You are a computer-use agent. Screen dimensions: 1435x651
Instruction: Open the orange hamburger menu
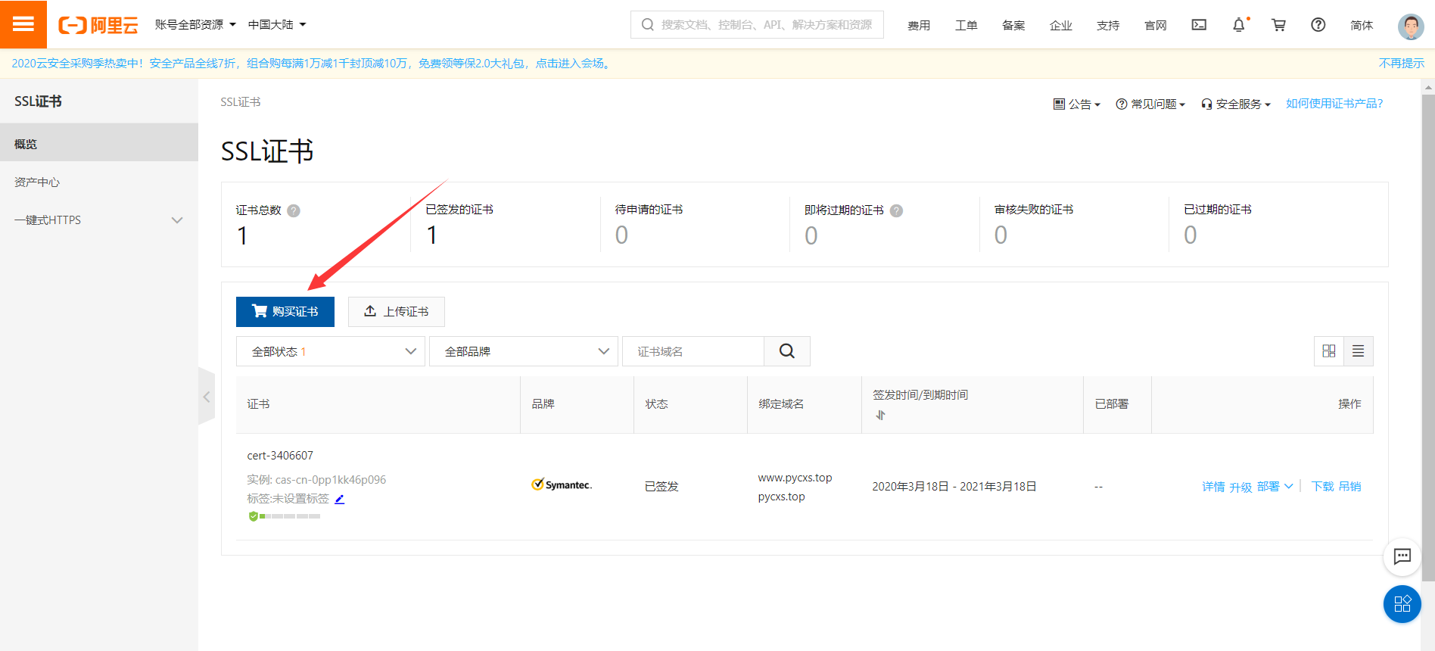tap(23, 24)
